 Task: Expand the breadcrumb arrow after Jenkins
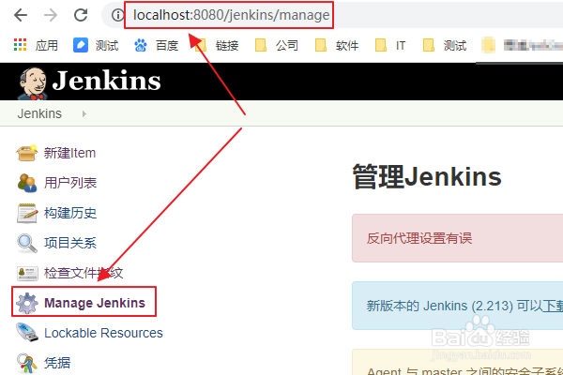pos(84,113)
